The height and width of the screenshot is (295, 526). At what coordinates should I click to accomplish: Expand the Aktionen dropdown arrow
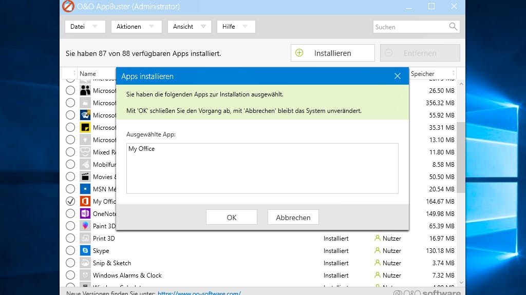click(x=152, y=27)
